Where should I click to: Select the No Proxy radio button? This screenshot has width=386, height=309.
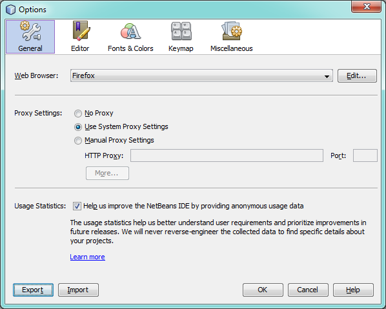point(78,114)
